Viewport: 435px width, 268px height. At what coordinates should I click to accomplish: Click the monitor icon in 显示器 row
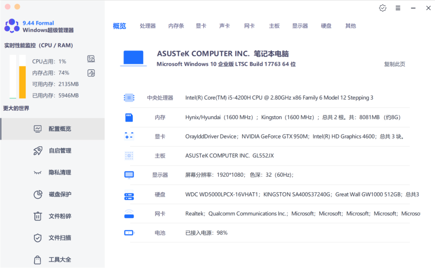pyautogui.click(x=129, y=175)
